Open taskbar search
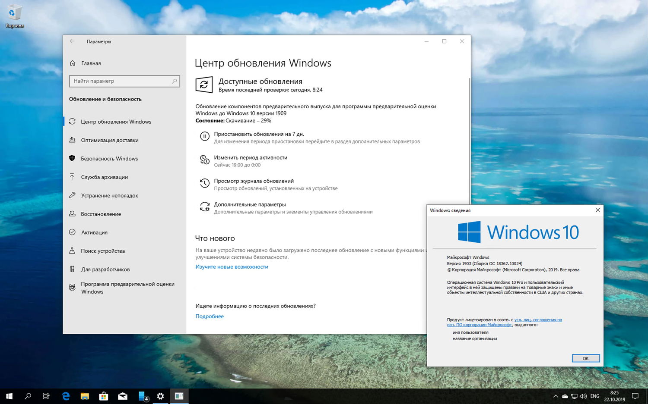Image resolution: width=648 pixels, height=404 pixels. pyautogui.click(x=28, y=396)
